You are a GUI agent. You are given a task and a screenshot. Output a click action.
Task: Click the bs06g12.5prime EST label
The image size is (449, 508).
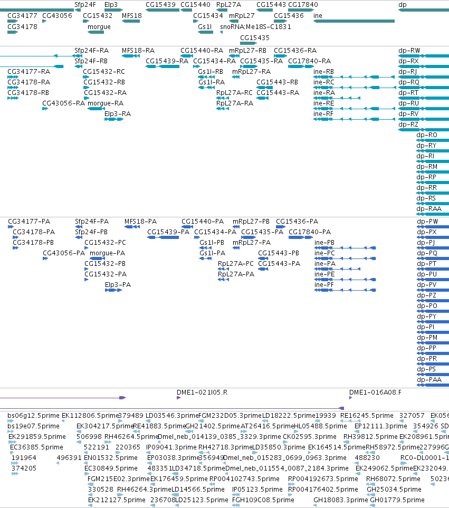[33, 415]
